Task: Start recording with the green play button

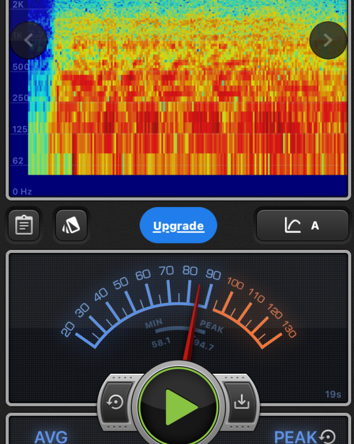Action: (x=179, y=406)
